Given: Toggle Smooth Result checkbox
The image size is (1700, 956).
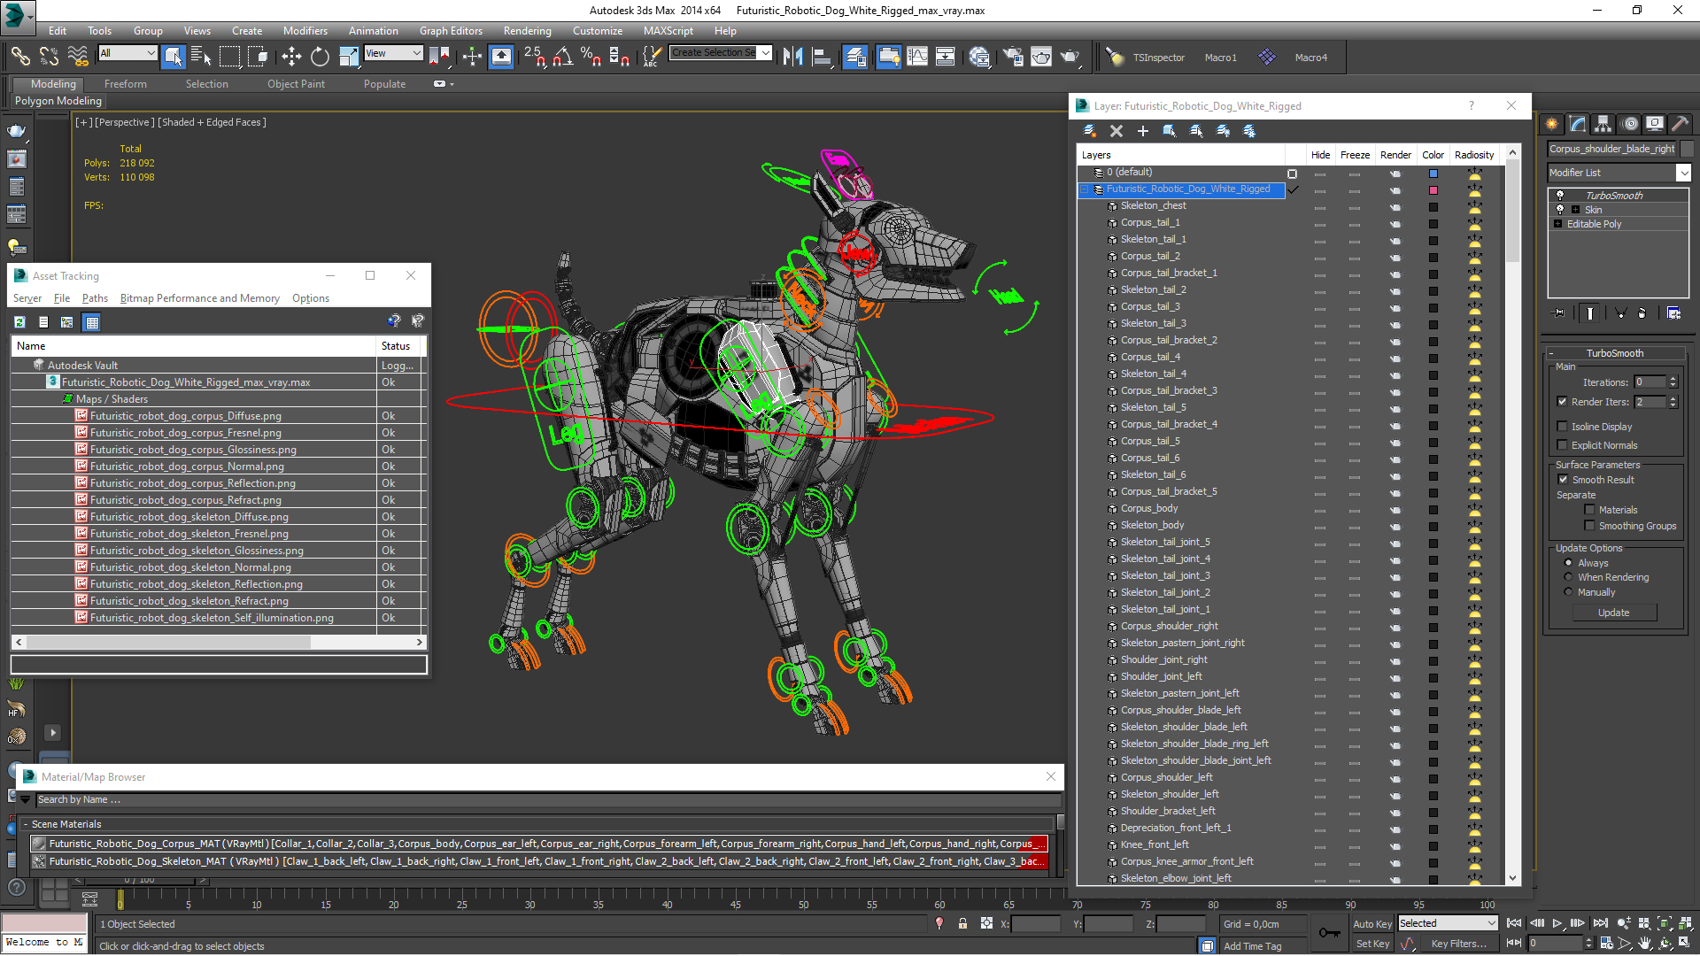Looking at the screenshot, I should (1562, 479).
